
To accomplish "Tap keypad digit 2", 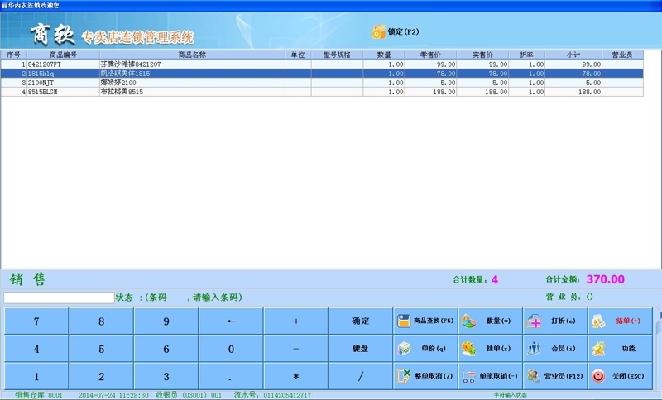I will coord(101,376).
